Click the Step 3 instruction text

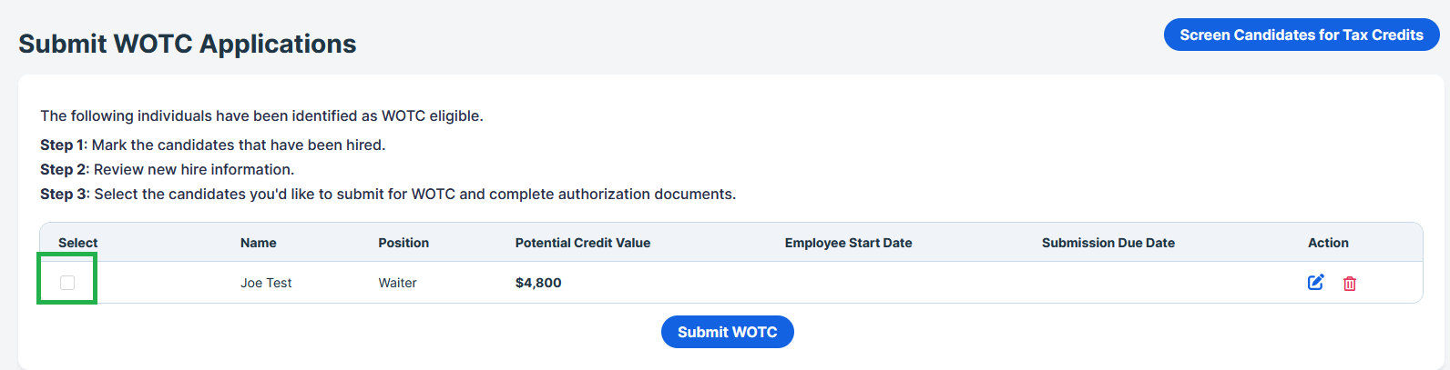click(x=387, y=194)
